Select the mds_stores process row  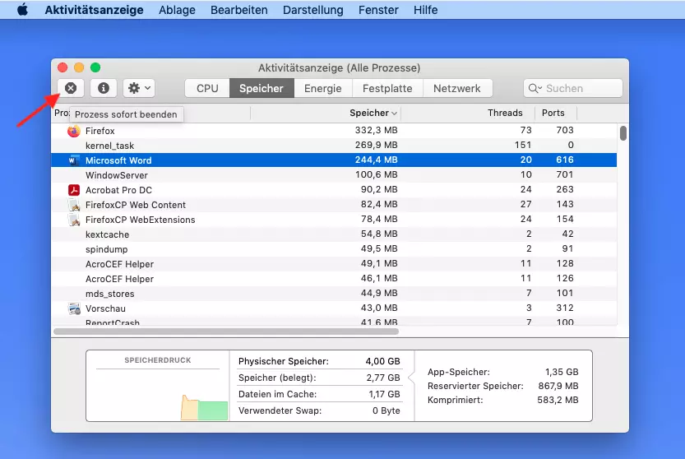334,294
